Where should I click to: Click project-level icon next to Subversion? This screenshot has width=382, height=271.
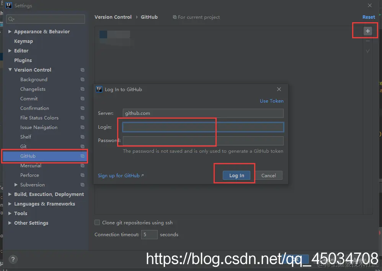click(82, 185)
